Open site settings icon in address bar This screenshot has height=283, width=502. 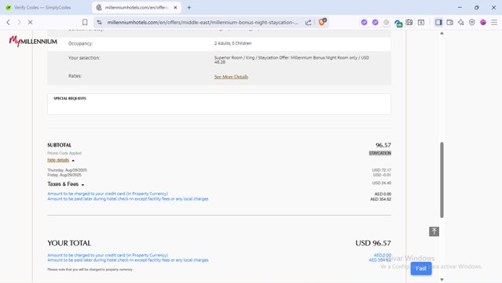click(x=99, y=23)
